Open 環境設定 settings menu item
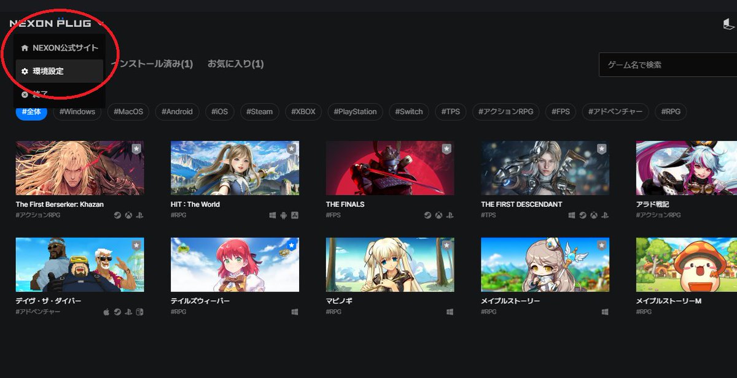Viewport: 737px width, 378px height. (60, 71)
